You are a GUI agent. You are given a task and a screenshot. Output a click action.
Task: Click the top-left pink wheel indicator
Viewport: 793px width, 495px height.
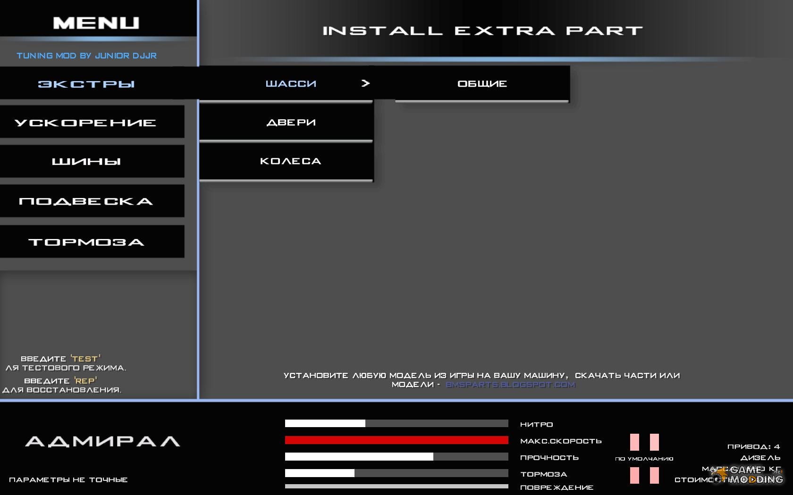point(634,442)
